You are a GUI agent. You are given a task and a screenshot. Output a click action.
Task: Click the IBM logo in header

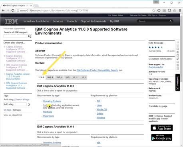click(x=11, y=21)
